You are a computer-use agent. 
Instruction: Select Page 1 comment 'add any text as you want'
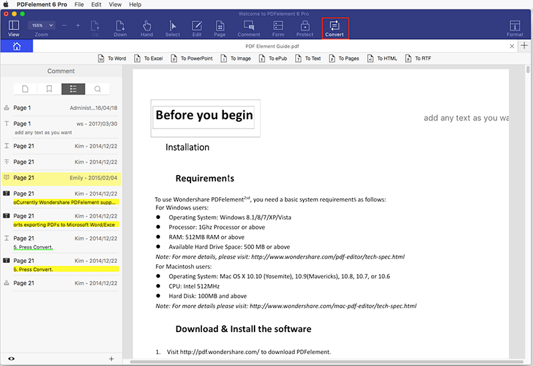click(61, 128)
